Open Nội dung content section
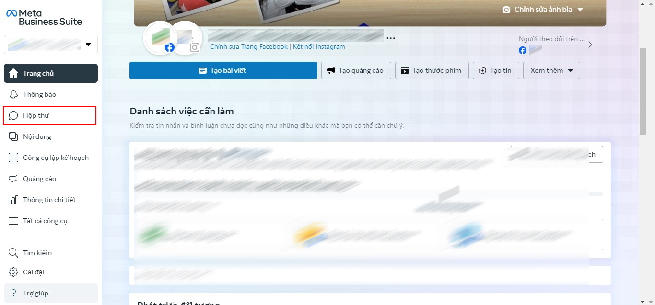Screen dimensions: 655x305 (37, 136)
